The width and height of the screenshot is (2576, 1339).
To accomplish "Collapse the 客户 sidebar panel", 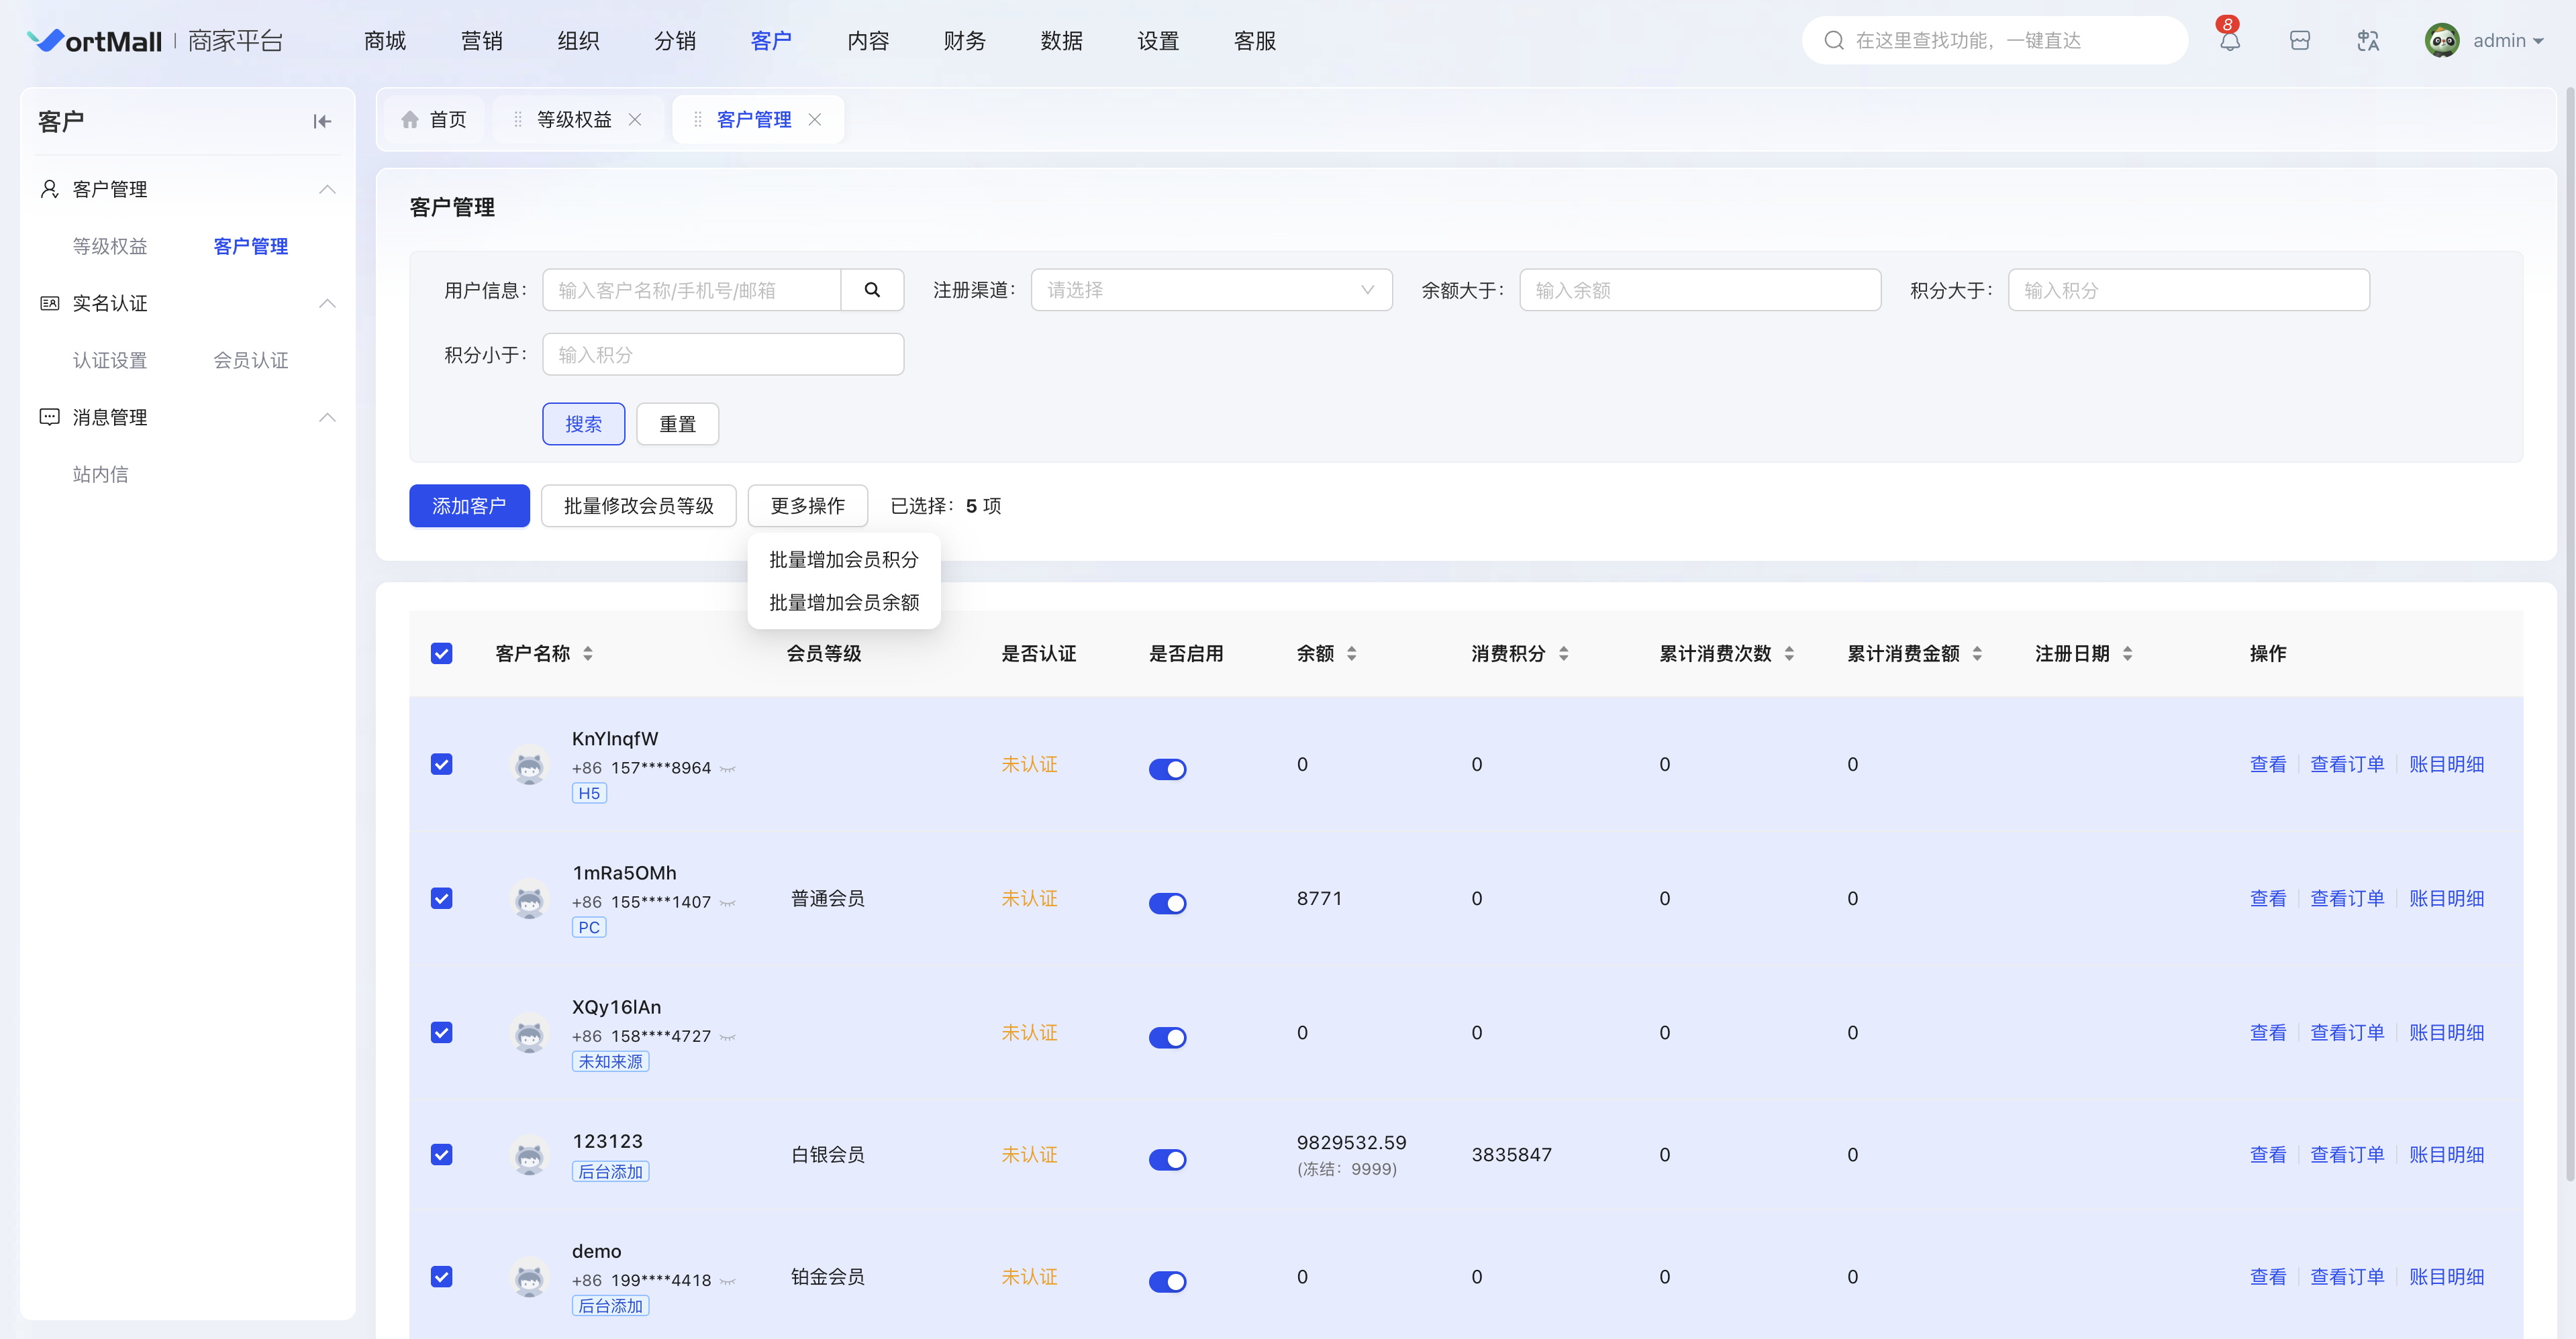I will 322,122.
